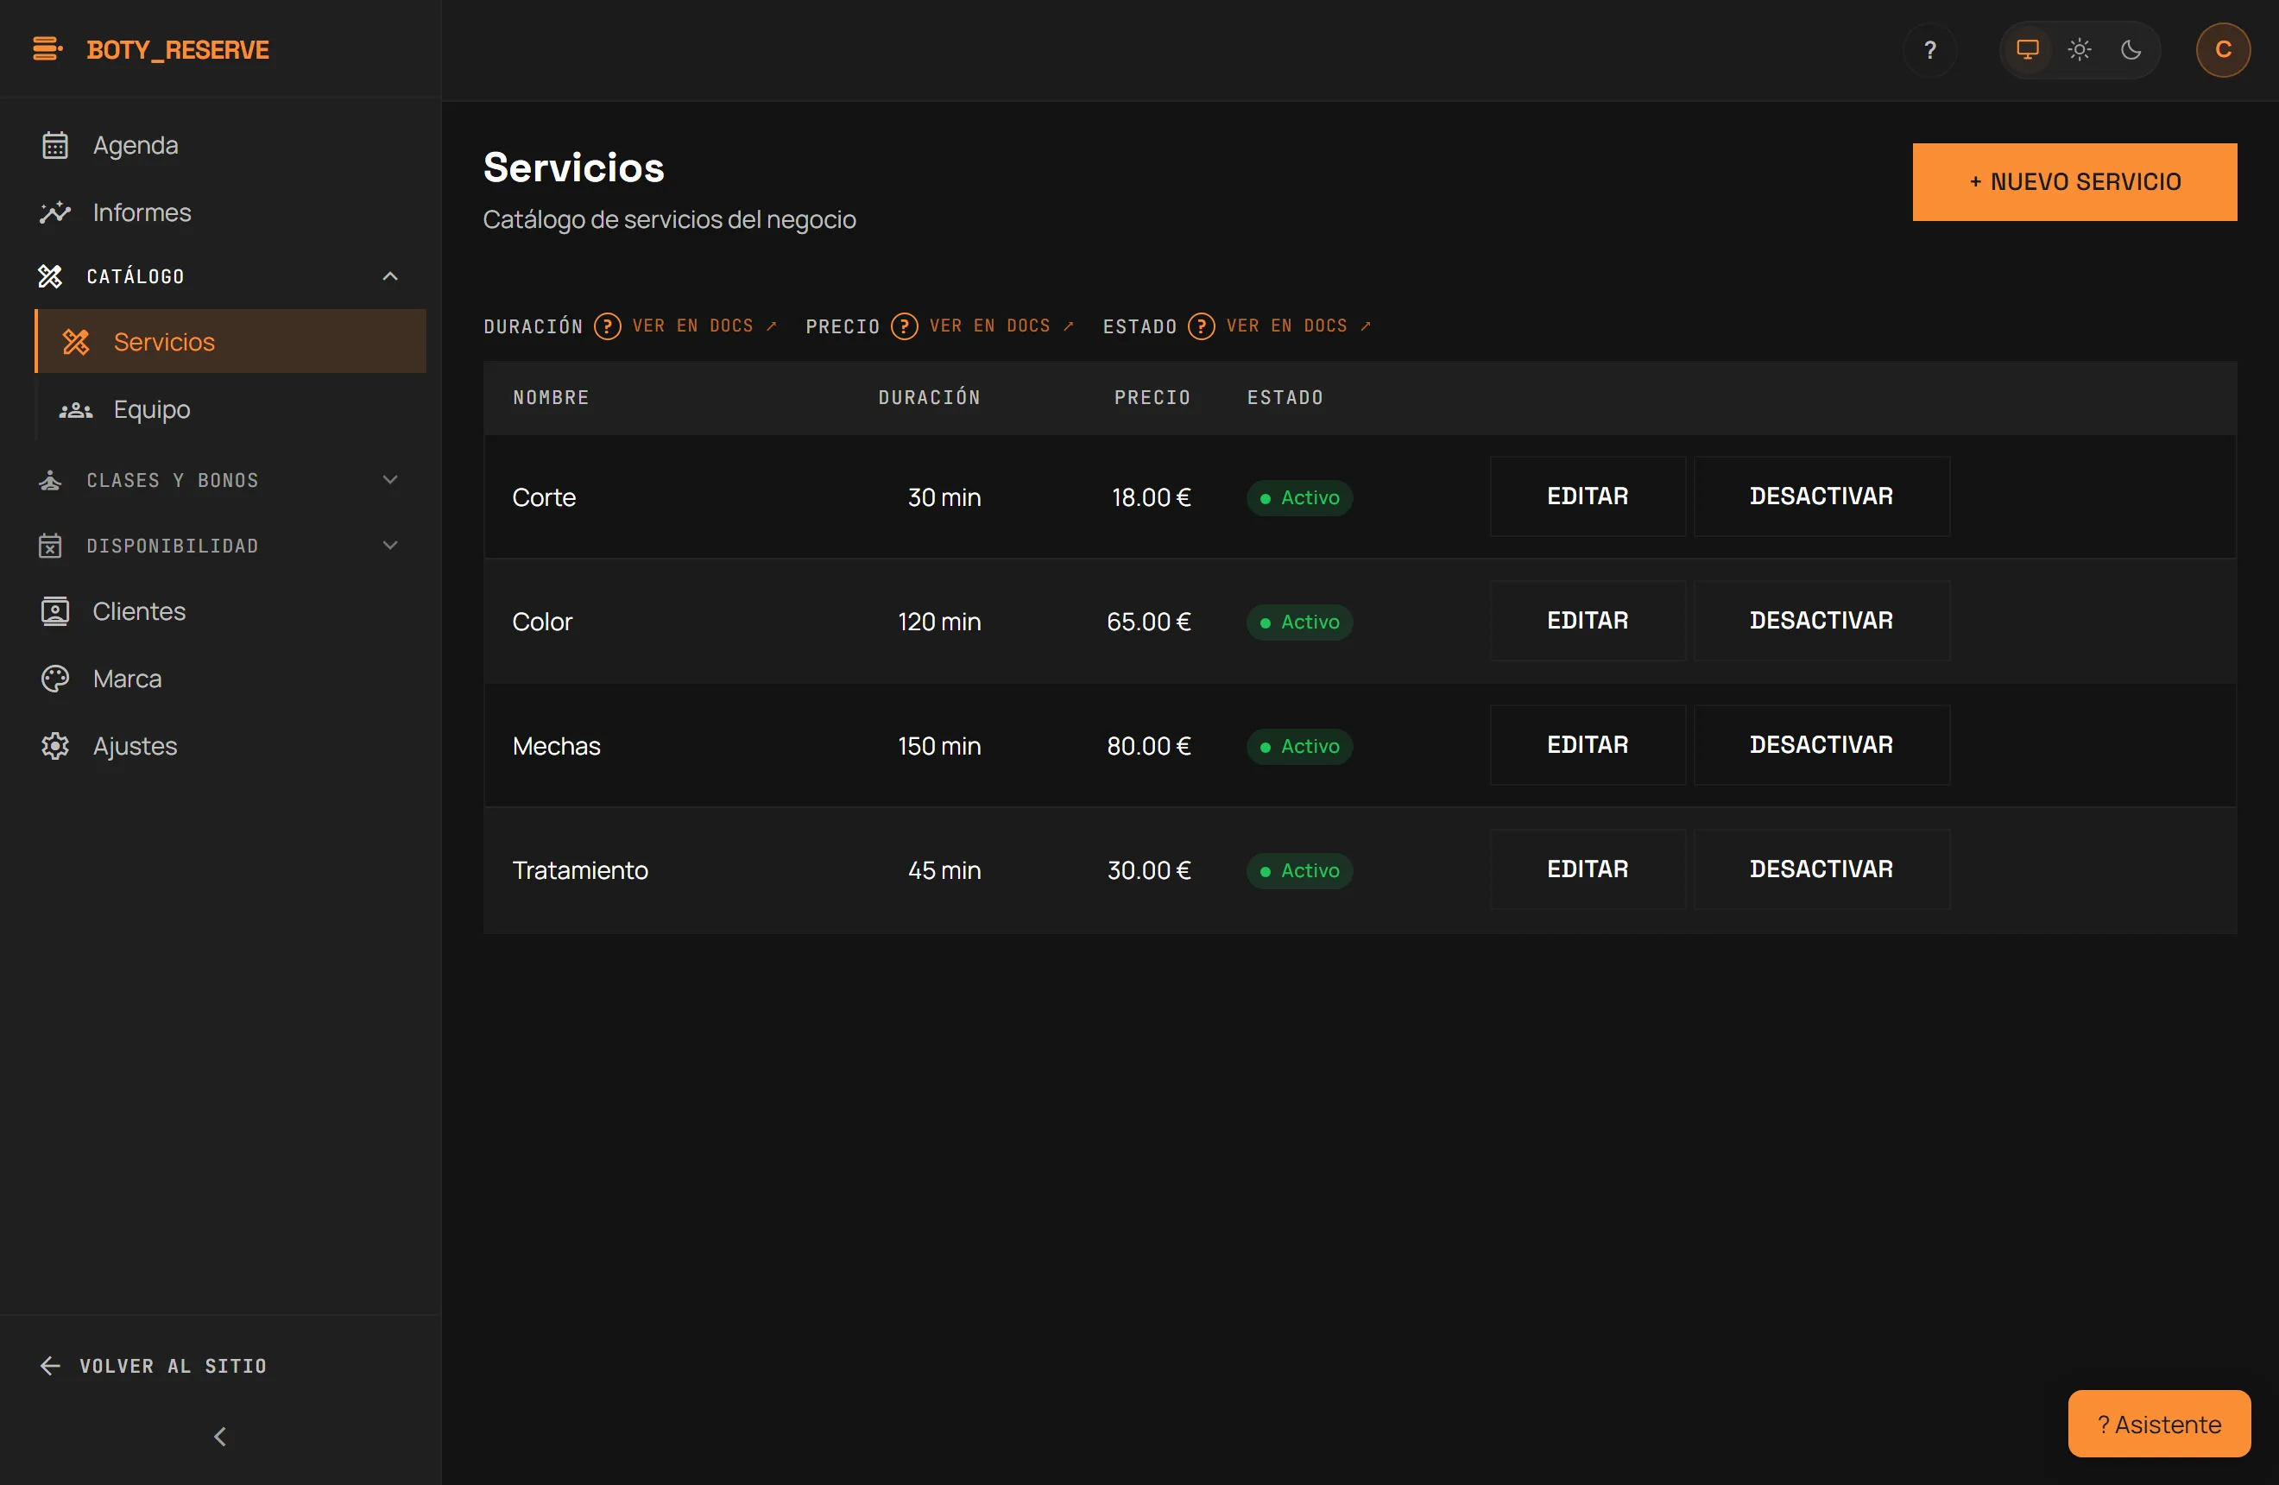Switch to light theme
Image resolution: width=2279 pixels, height=1485 pixels.
click(2079, 50)
